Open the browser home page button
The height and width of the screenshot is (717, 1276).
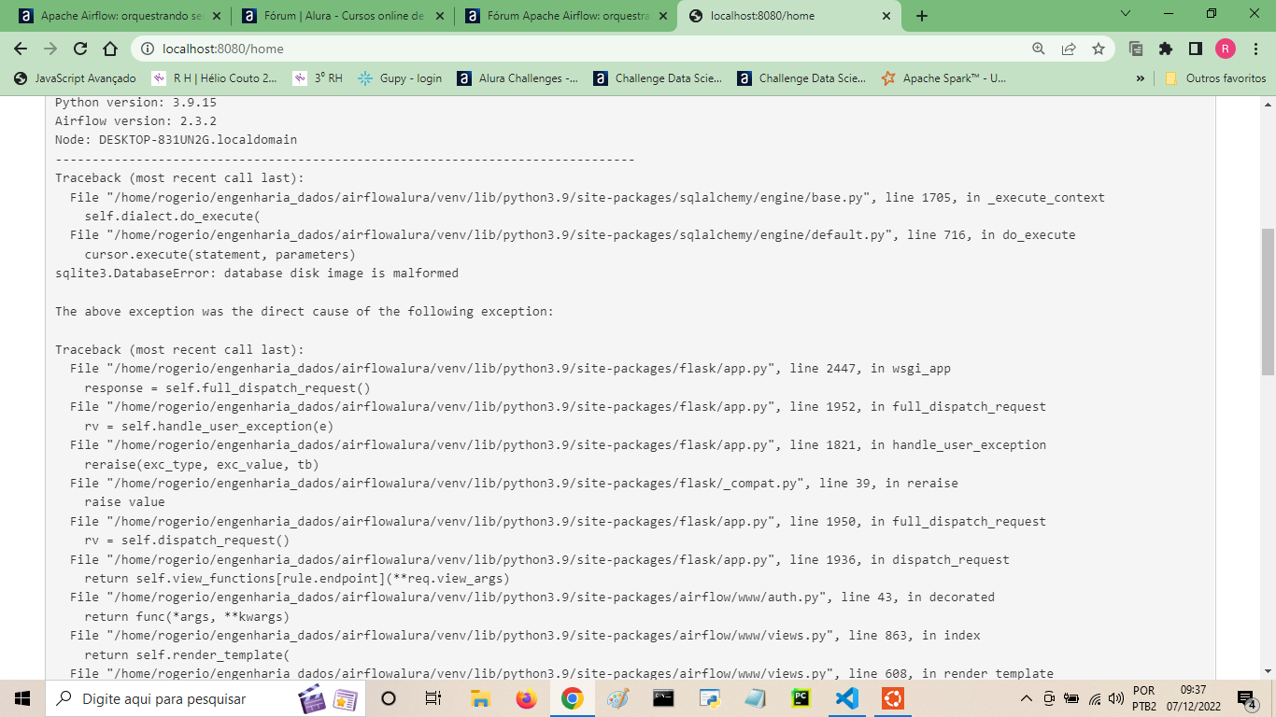tap(110, 49)
